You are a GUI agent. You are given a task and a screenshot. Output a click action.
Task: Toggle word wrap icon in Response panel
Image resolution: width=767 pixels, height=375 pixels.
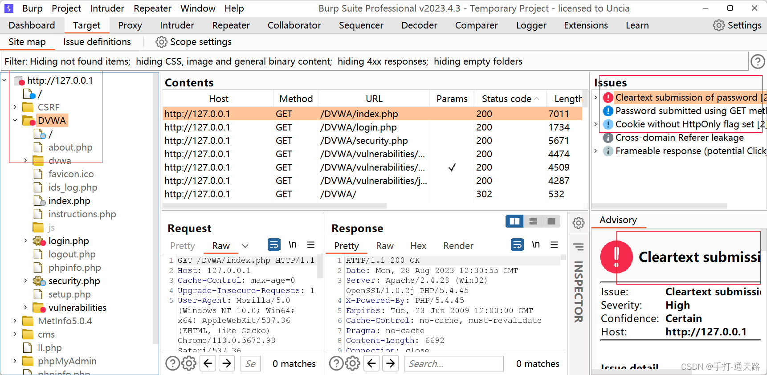click(x=517, y=245)
